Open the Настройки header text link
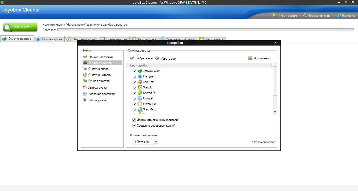 tap(349, 16)
